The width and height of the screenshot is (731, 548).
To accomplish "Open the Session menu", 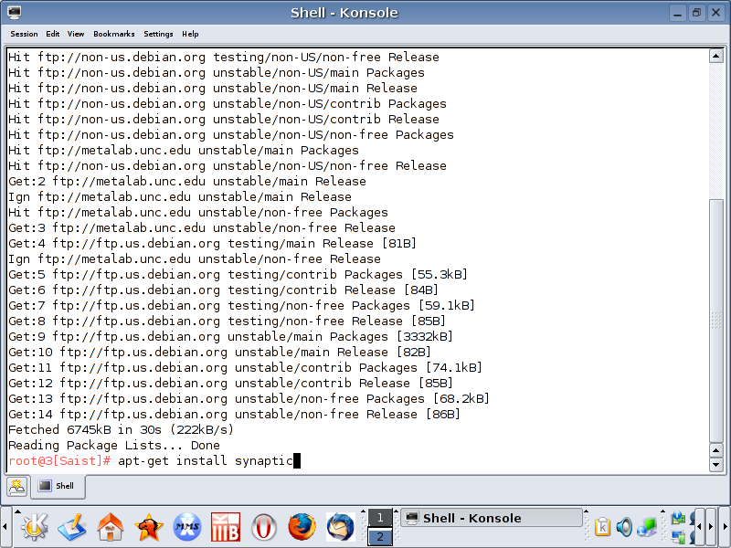I will (x=24, y=34).
